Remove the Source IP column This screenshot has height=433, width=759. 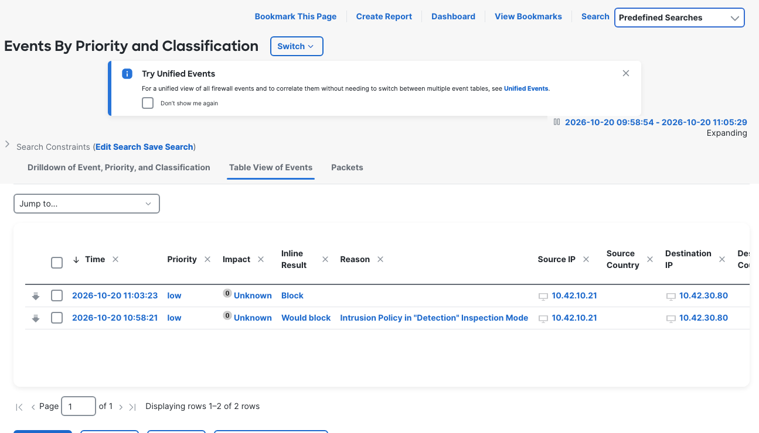tap(586, 259)
